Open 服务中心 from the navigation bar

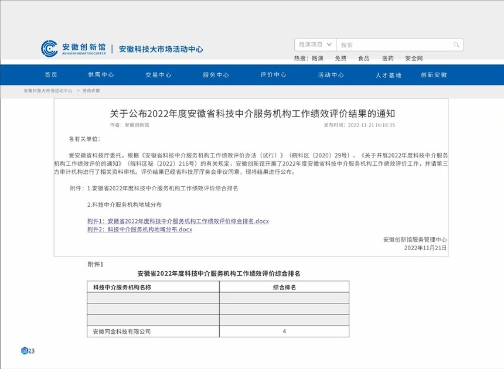point(216,75)
